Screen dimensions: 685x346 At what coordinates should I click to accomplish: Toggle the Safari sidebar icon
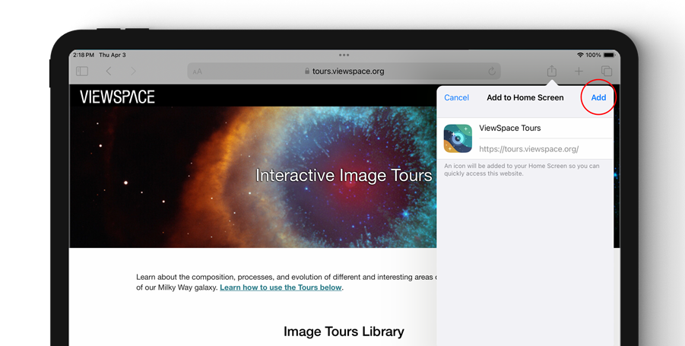click(x=82, y=71)
